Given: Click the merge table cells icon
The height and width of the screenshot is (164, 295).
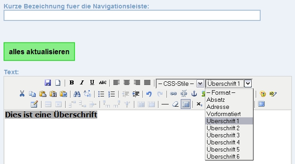Looking at the screenshot, I should coord(151,104).
